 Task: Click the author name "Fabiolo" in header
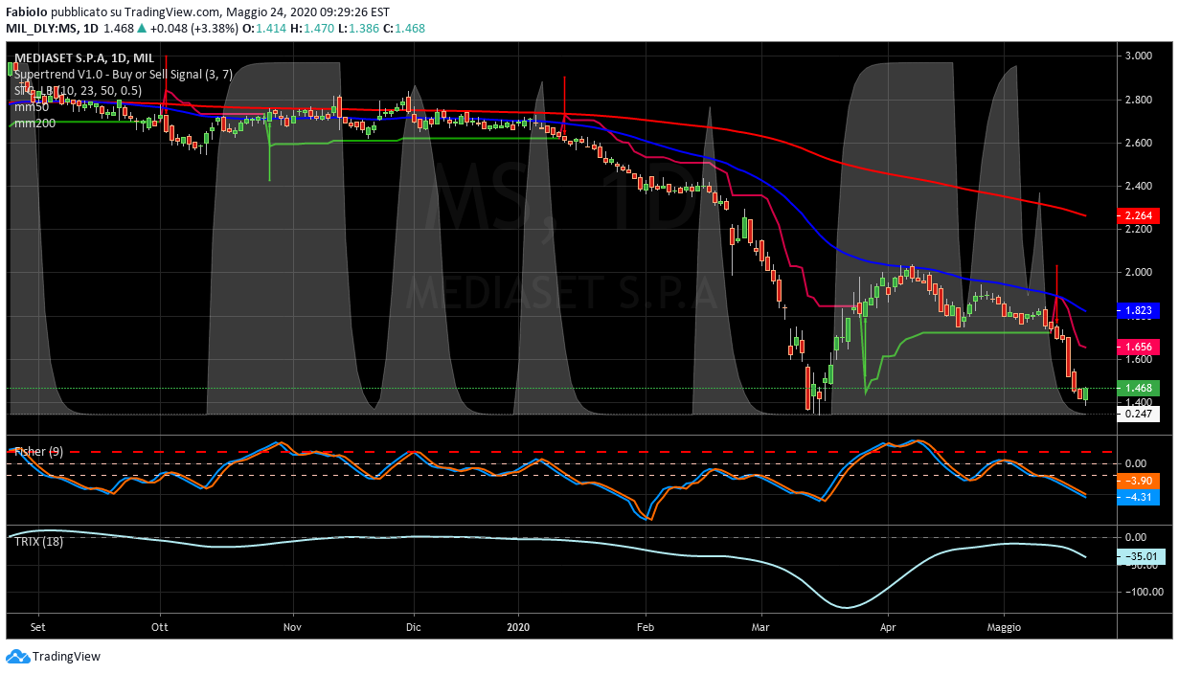coord(27,13)
